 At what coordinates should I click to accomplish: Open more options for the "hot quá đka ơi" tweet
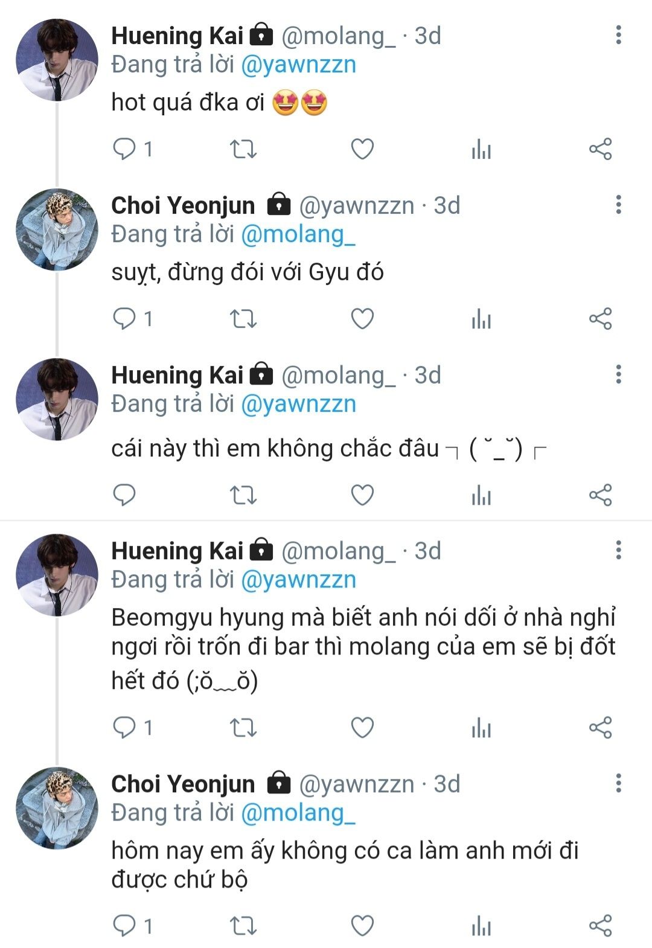point(618,35)
